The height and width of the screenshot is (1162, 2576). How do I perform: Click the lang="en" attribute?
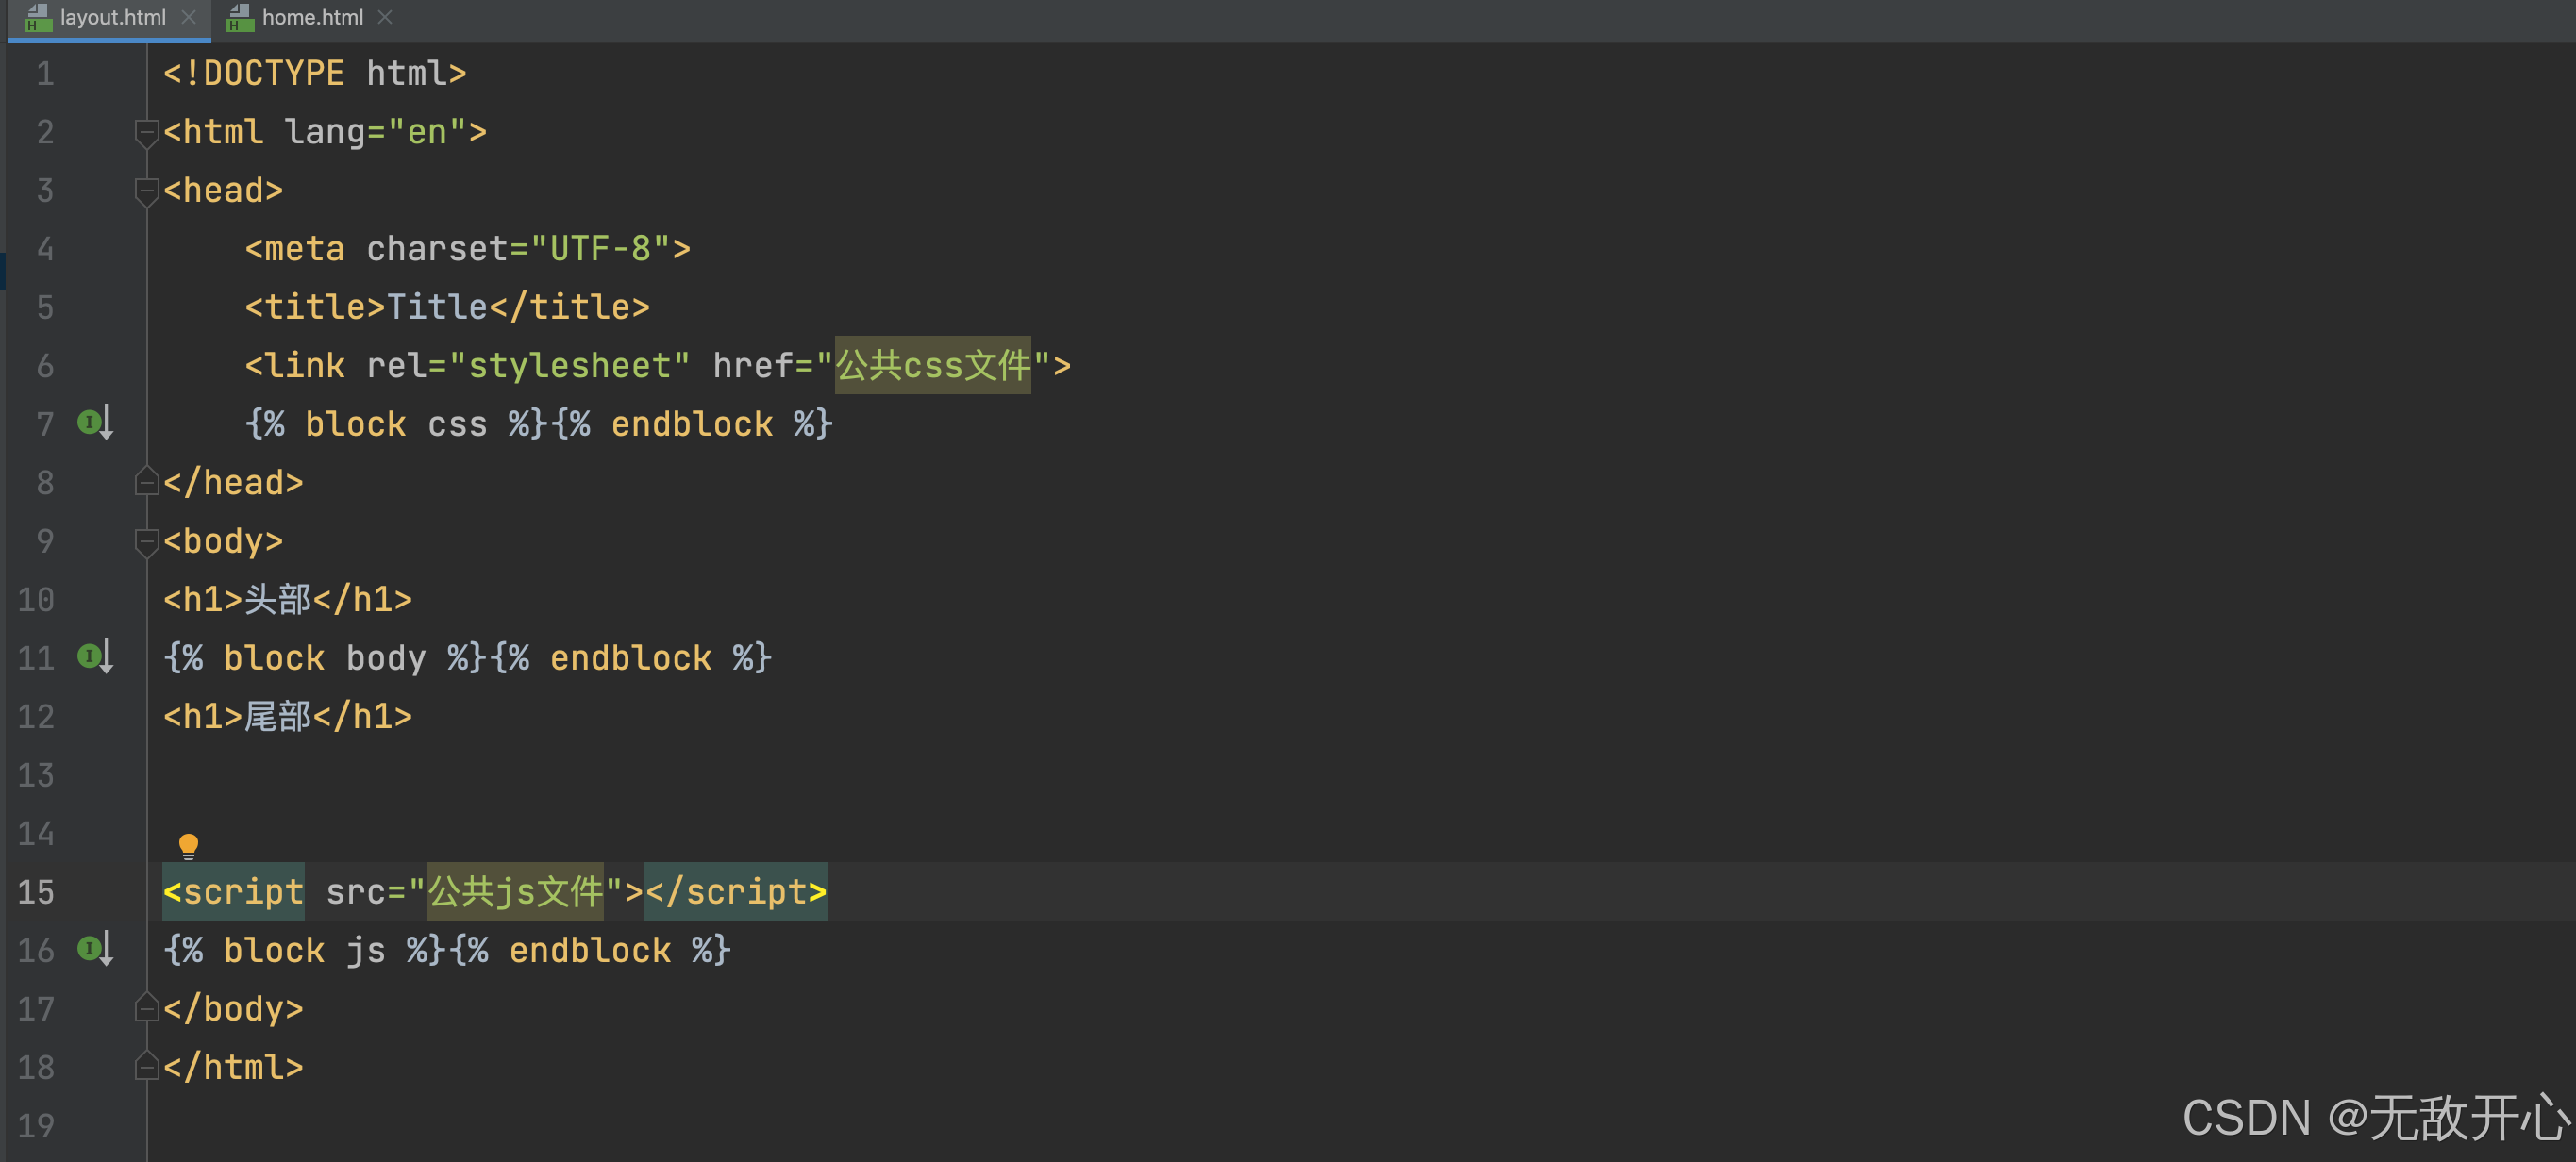376,133
